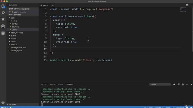Change indentation via Spaces: 2
Screen dimensions: 193x108
pyautogui.click(x=159, y=107)
